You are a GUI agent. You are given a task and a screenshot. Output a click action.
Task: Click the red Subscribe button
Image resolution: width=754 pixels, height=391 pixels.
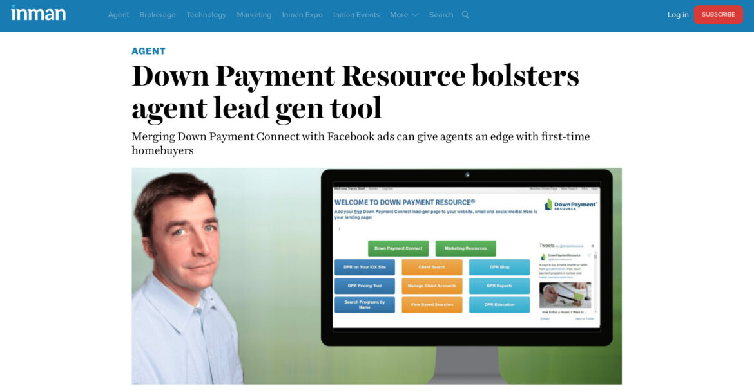pyautogui.click(x=719, y=15)
